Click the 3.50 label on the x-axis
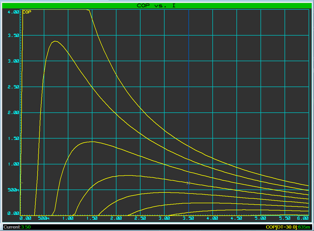Image resolution: width=314 pixels, height=231 pixels. [188, 218]
